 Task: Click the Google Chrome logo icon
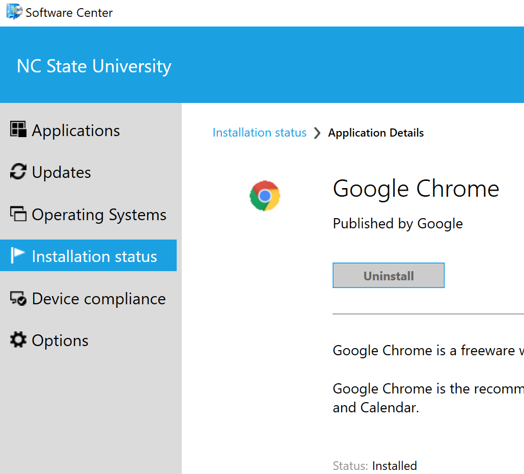[265, 196]
